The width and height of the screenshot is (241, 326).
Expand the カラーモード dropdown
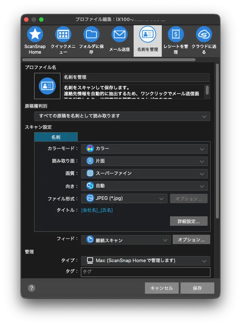coord(145,149)
